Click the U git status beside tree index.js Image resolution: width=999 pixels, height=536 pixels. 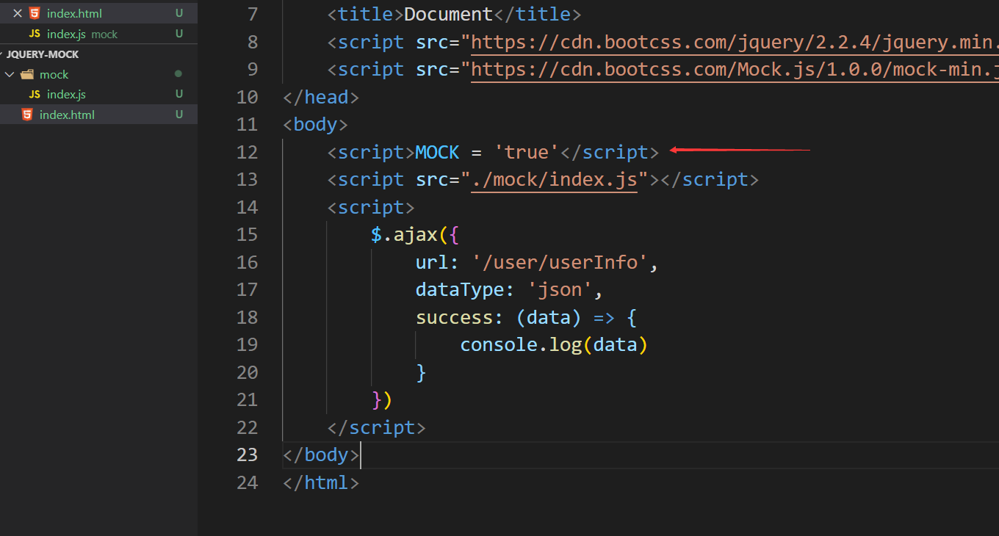[178, 94]
